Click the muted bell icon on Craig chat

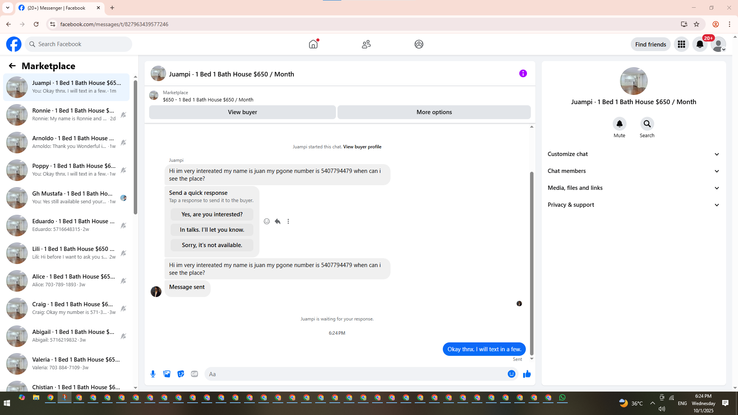click(123, 309)
